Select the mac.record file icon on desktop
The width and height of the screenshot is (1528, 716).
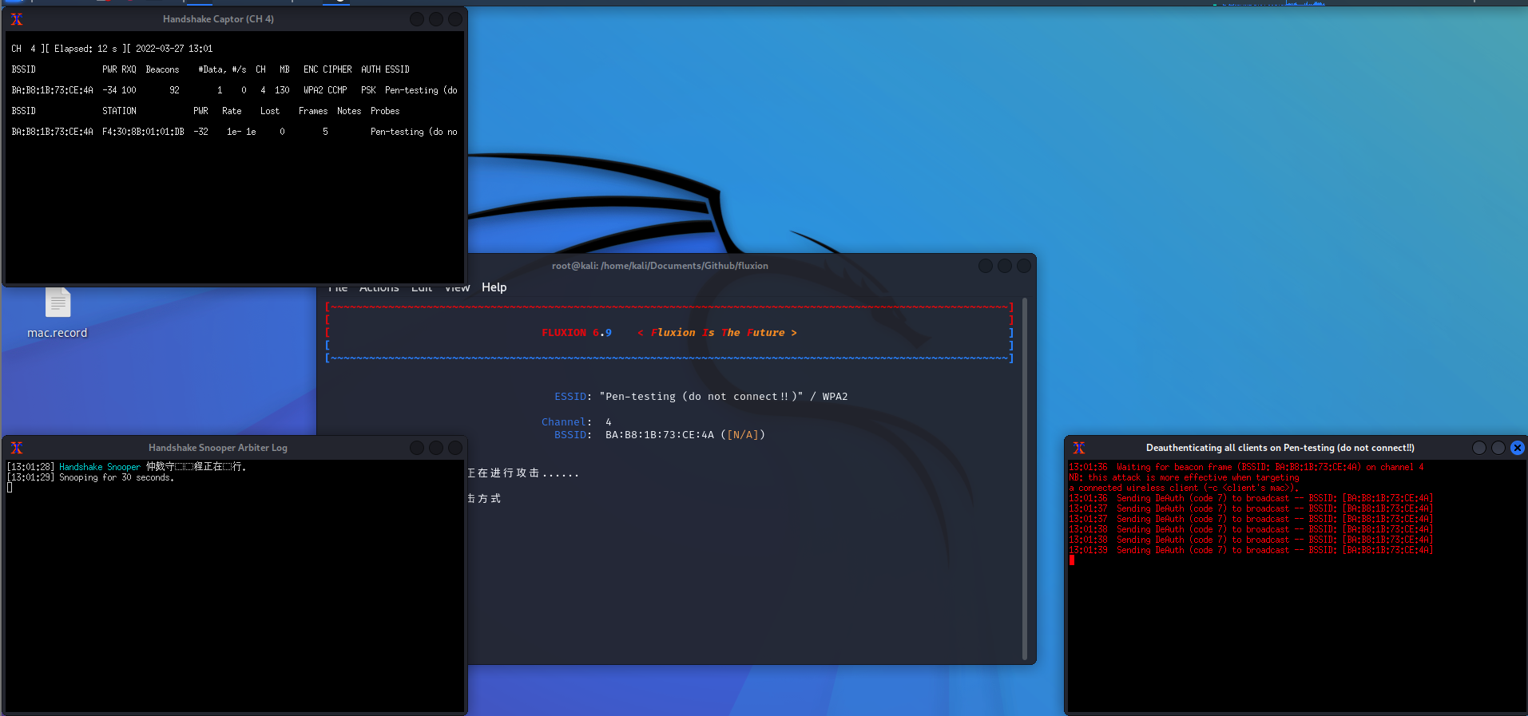(x=58, y=303)
